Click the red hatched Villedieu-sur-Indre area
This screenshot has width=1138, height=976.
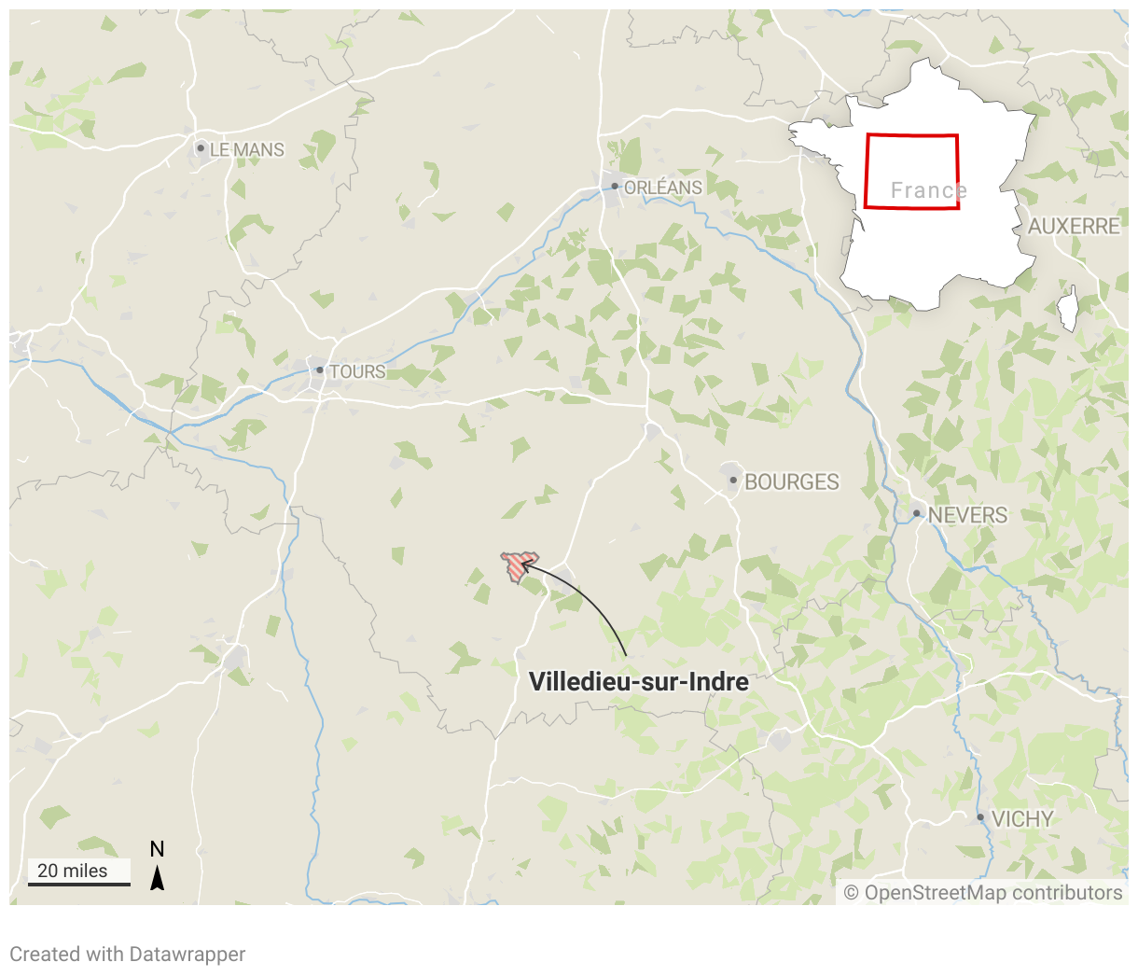tap(518, 566)
